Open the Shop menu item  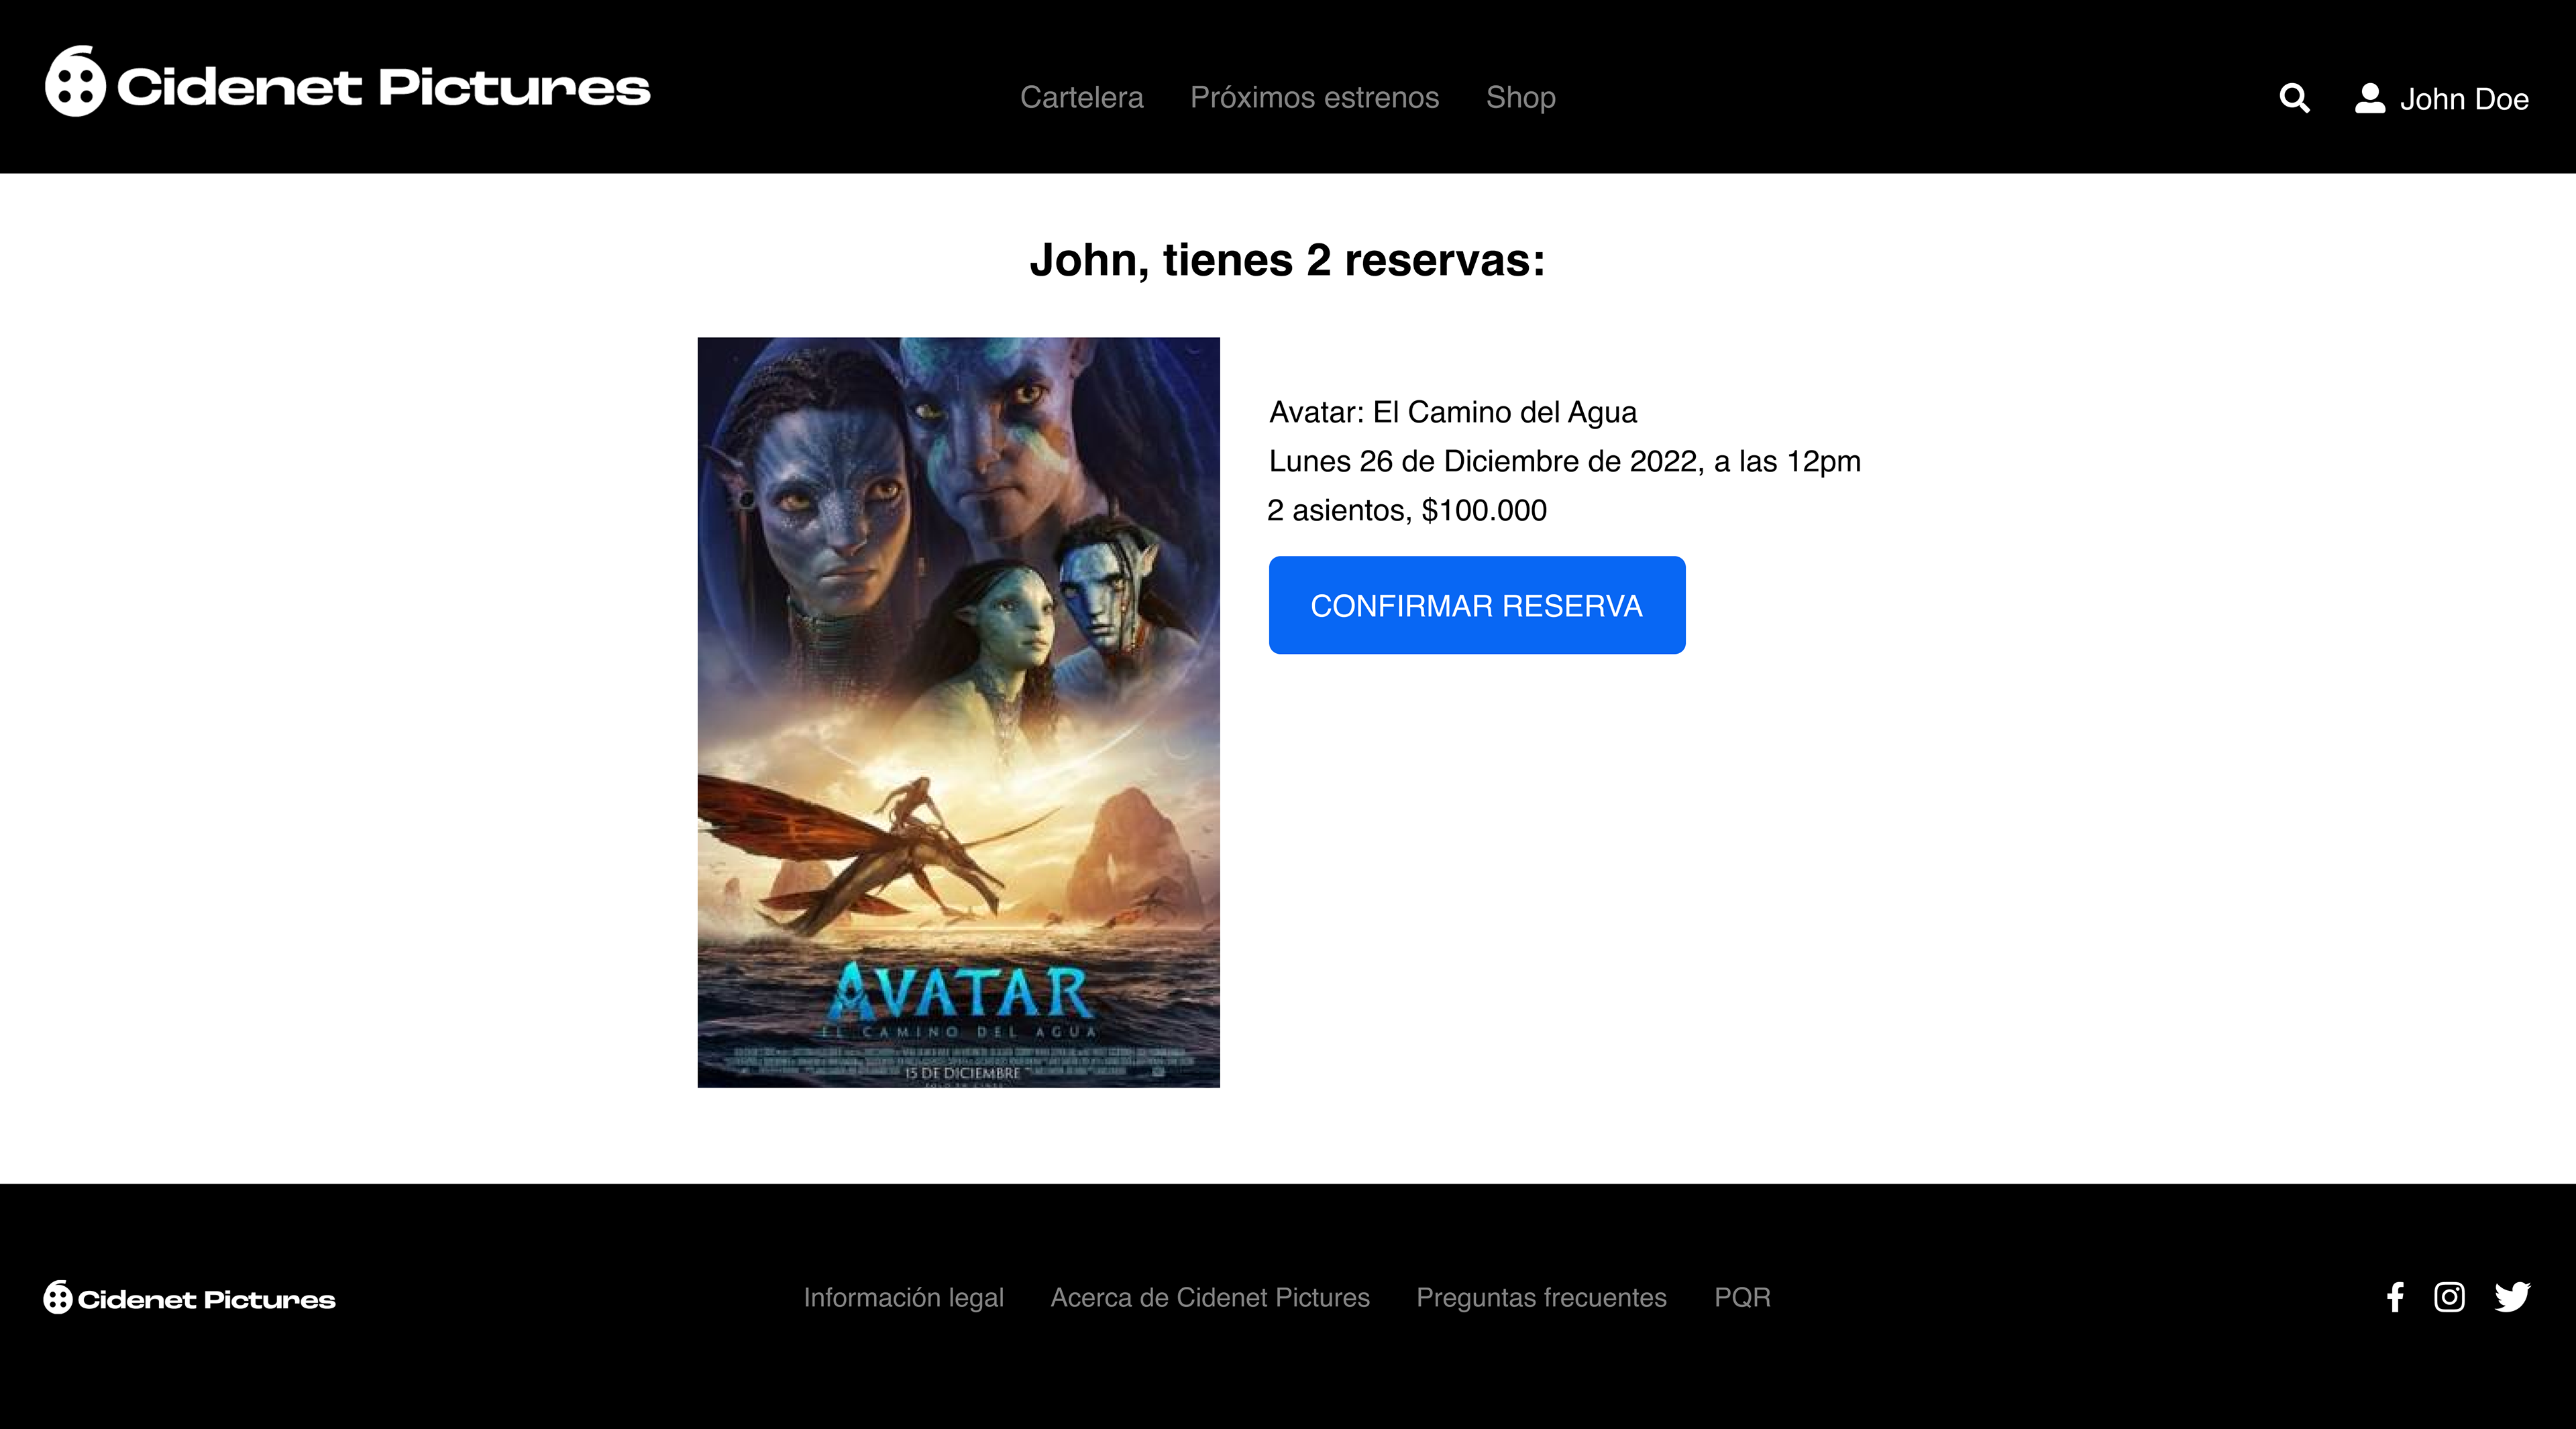tap(1520, 97)
